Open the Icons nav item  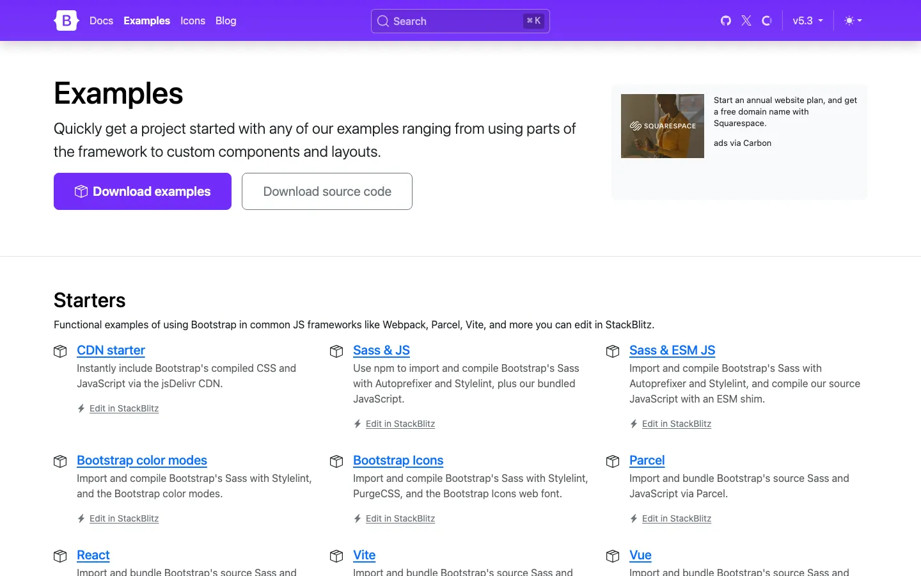point(193,20)
